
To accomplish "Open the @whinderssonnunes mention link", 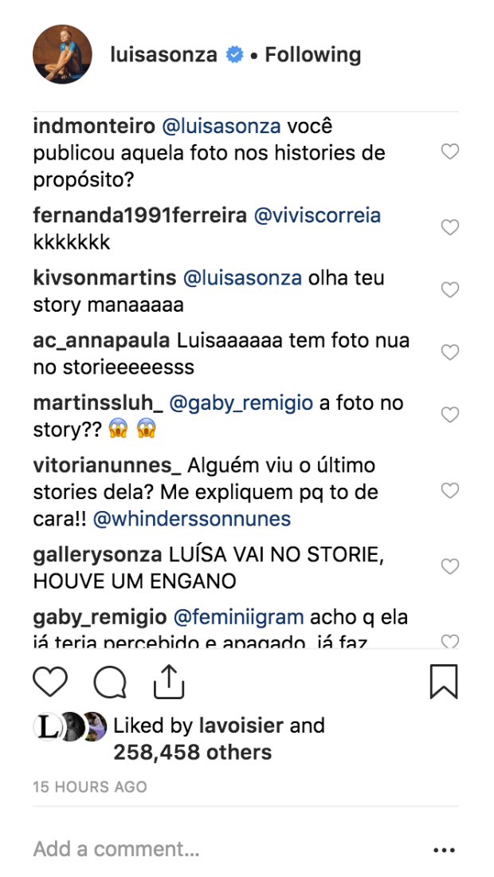I will (192, 519).
